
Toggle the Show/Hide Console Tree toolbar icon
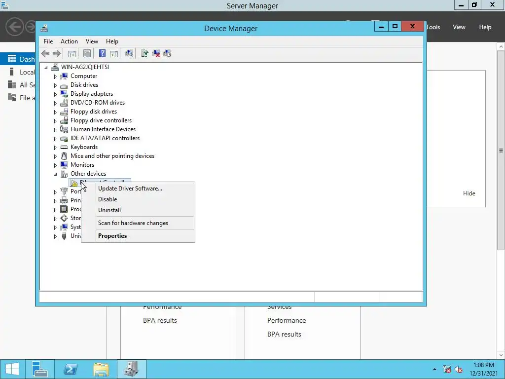coord(72,53)
